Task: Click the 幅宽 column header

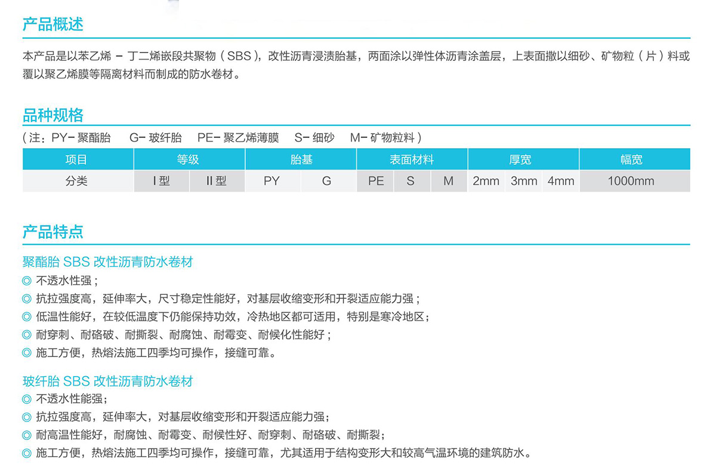Action: 634,159
